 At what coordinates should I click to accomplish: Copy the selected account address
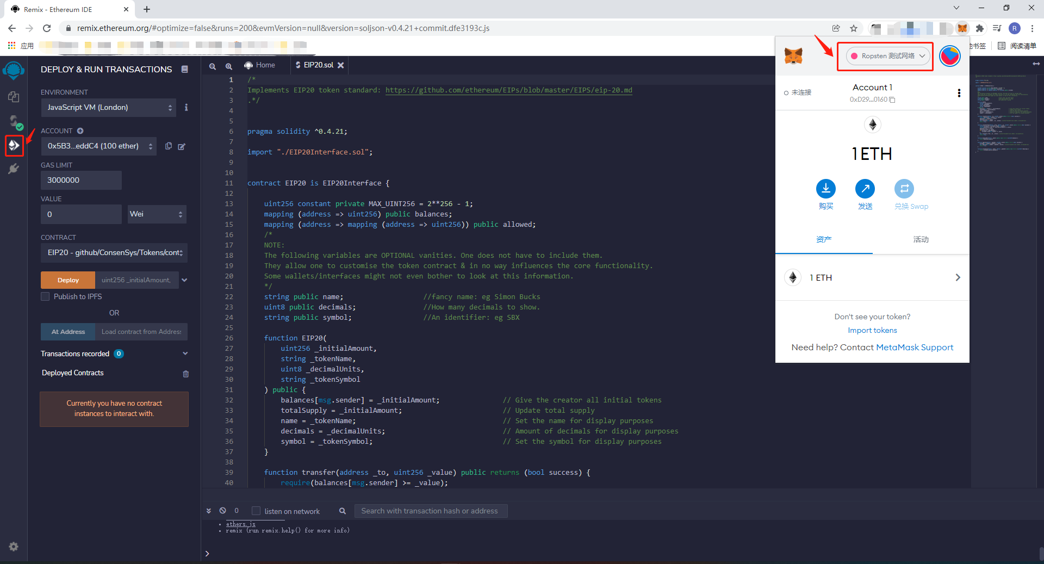(x=169, y=146)
